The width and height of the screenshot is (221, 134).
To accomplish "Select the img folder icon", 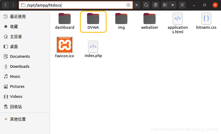I will pos(121,18).
